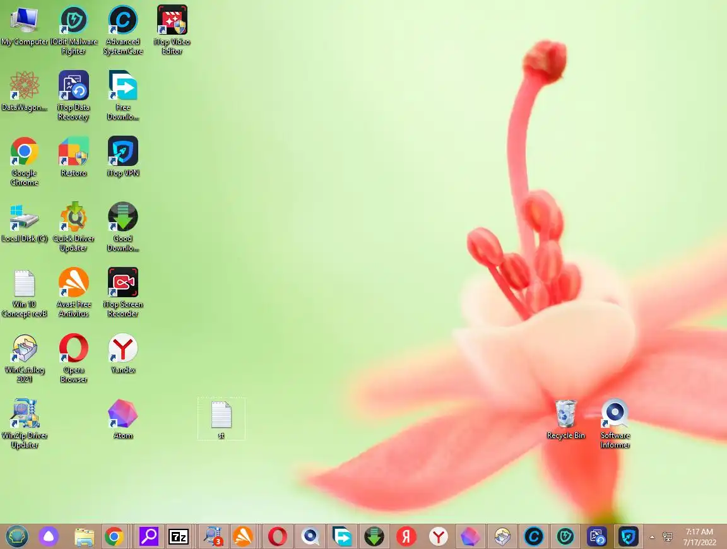The image size is (727, 549).
Task: Open iTop Data Recovery taskbar icon
Action: click(597, 537)
